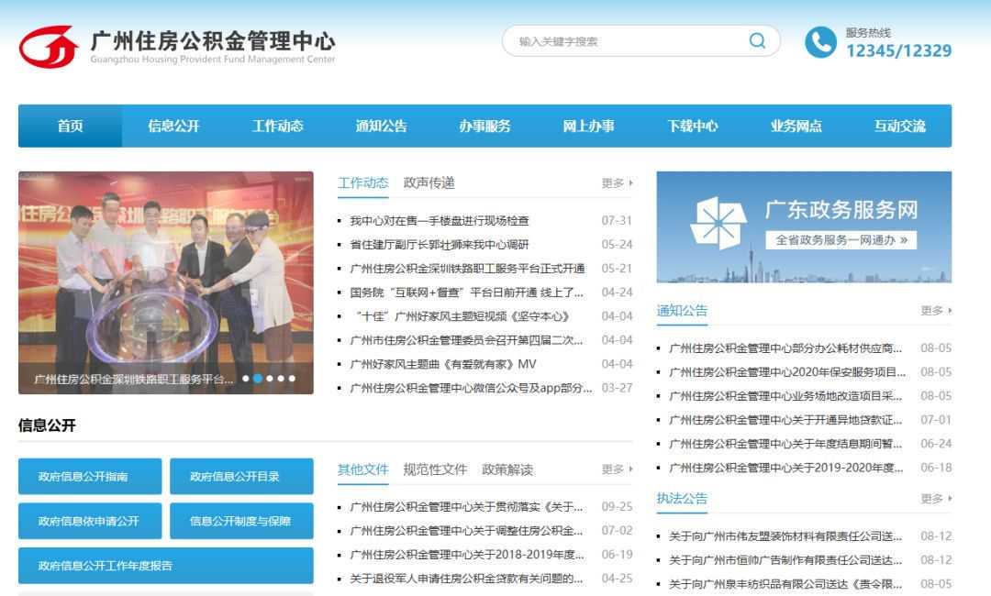Open 政府信息公开指南
This screenshot has height=596, width=991.
tap(89, 476)
